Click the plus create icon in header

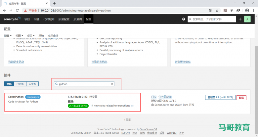tap(240, 19)
